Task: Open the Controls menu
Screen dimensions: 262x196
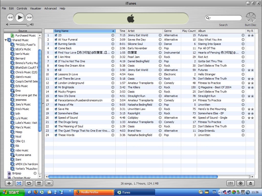Action: tap(22, 8)
